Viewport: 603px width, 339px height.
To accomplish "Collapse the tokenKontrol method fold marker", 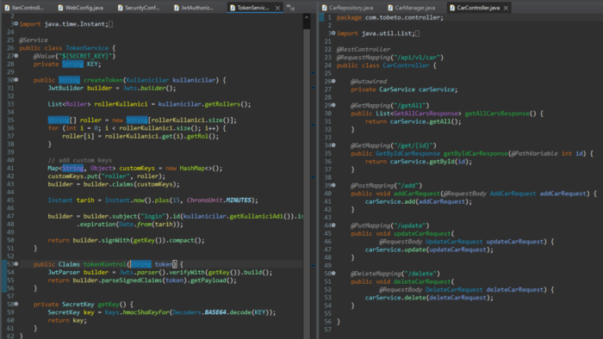I will 16,264.
